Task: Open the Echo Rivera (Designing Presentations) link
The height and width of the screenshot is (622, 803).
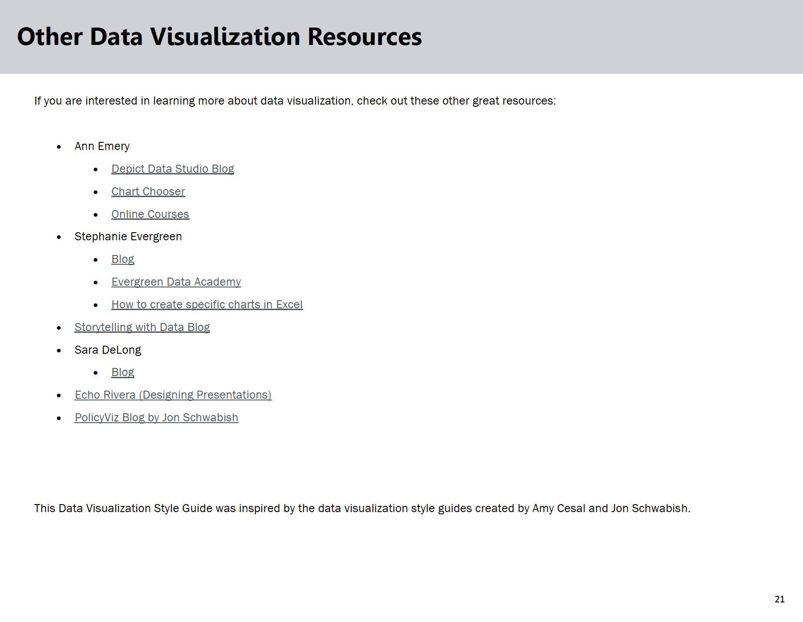Action: (173, 395)
